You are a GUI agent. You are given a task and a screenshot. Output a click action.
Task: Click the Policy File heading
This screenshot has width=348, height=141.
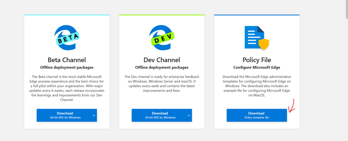(257, 60)
